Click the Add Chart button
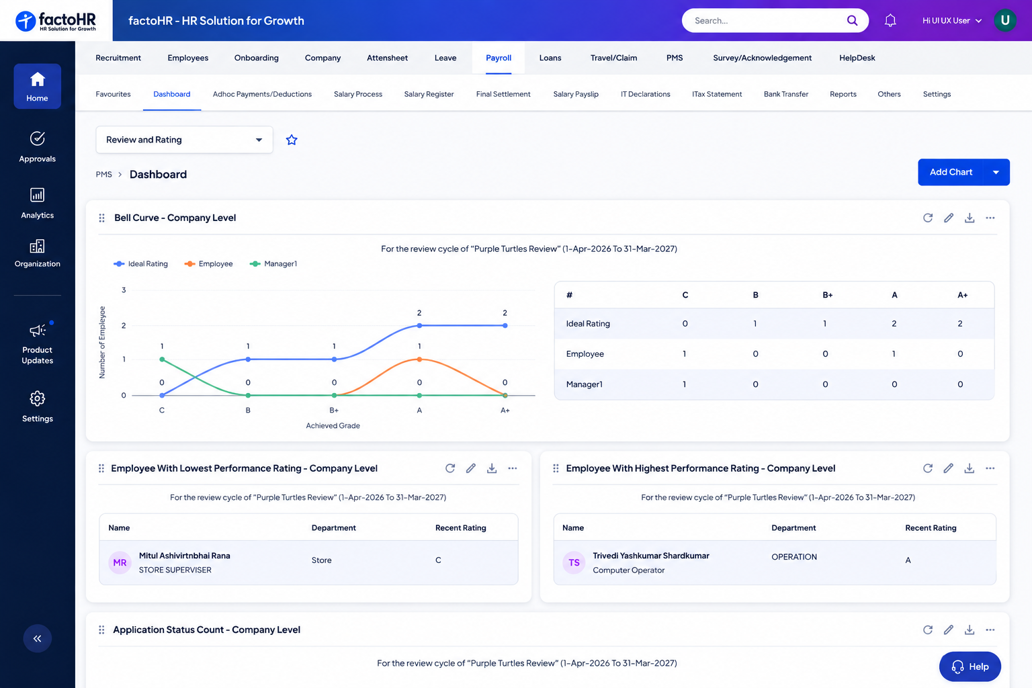Screen dimensions: 1032x688 tap(951, 172)
